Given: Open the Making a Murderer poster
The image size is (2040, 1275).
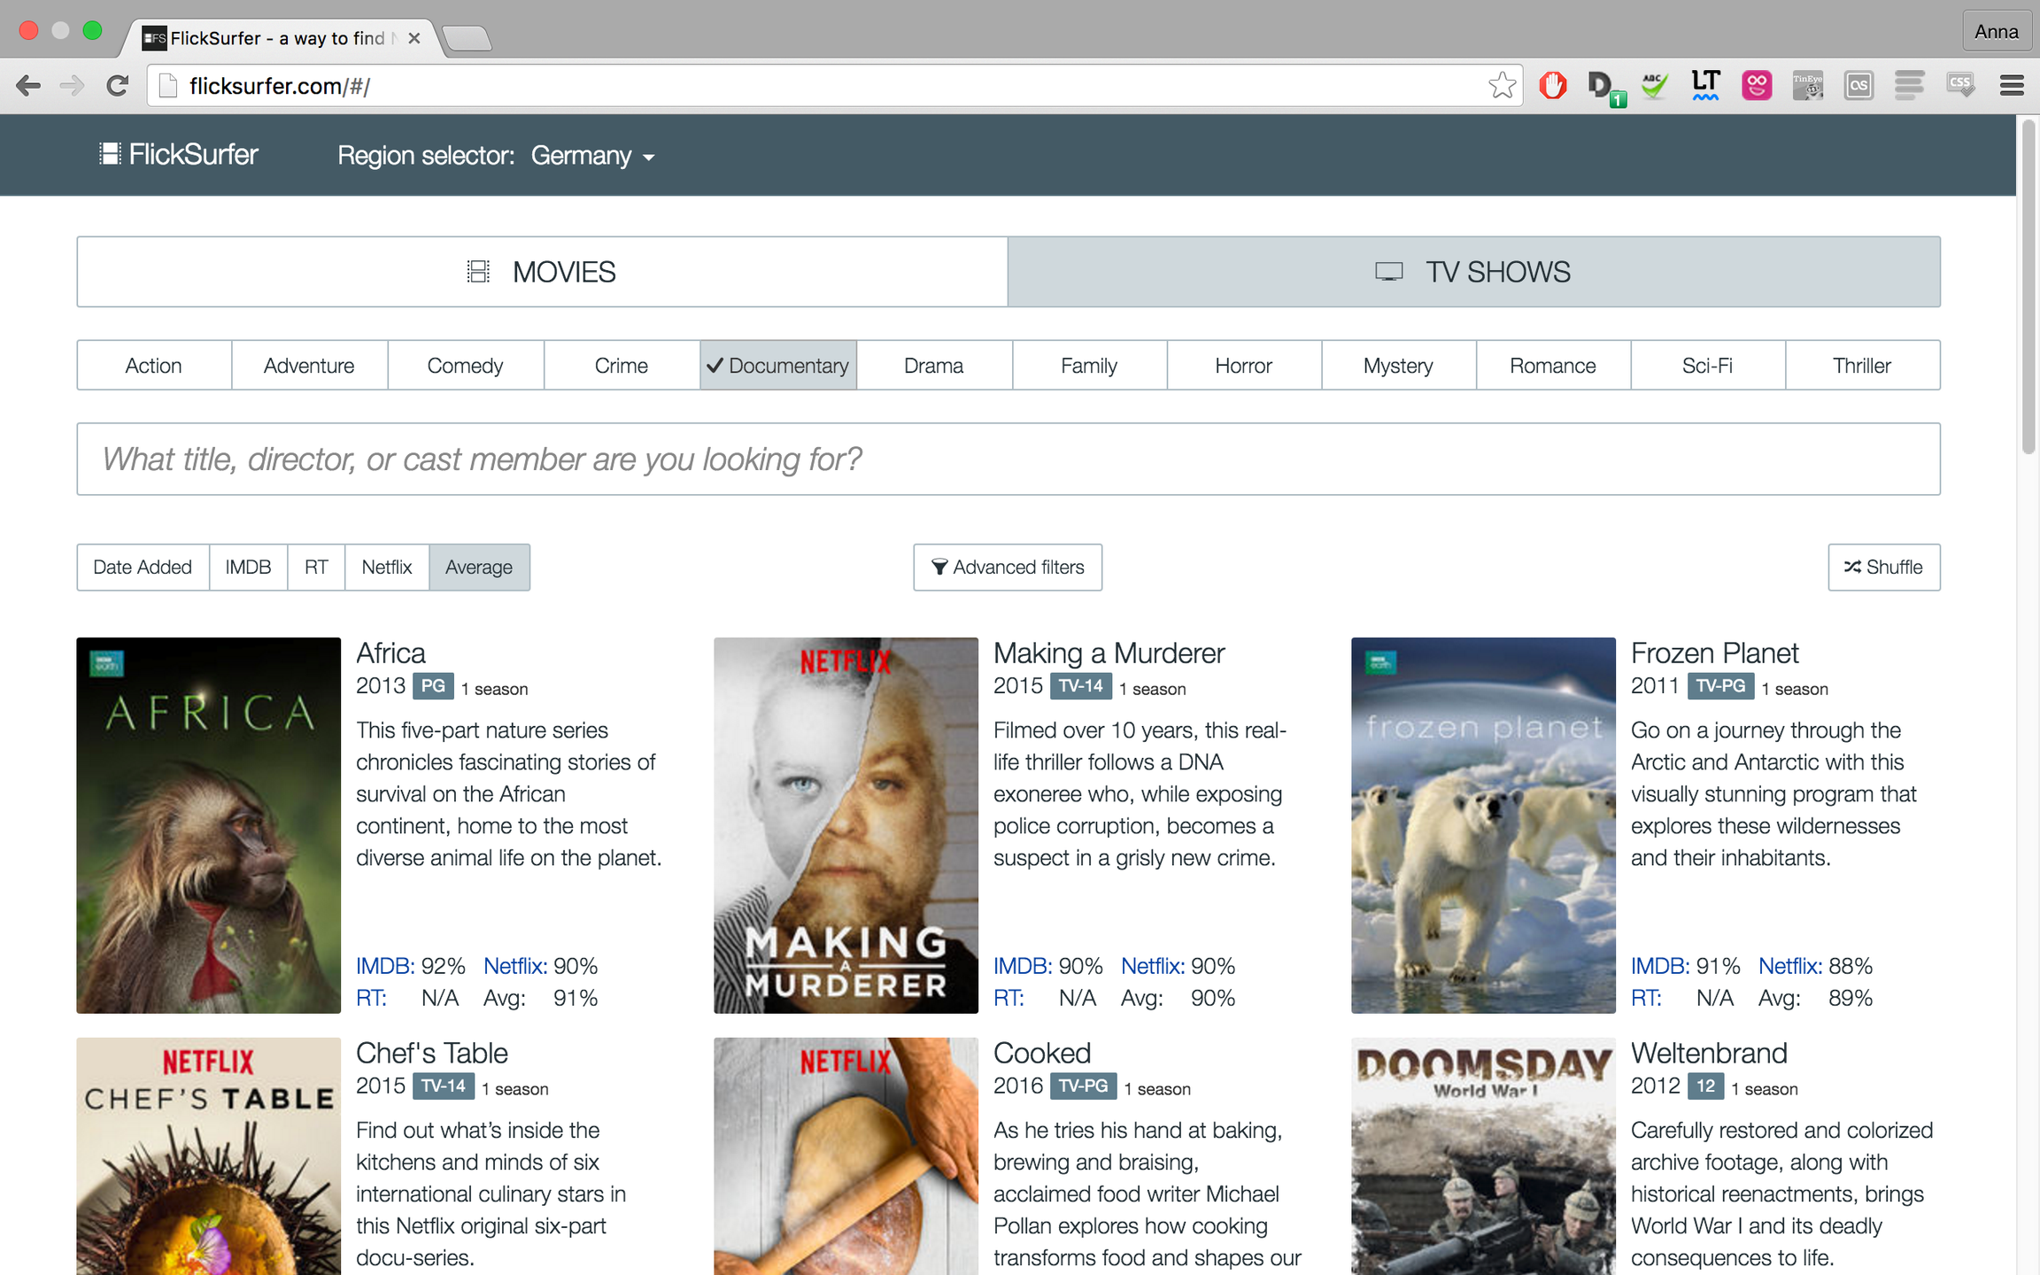Looking at the screenshot, I should 846,825.
